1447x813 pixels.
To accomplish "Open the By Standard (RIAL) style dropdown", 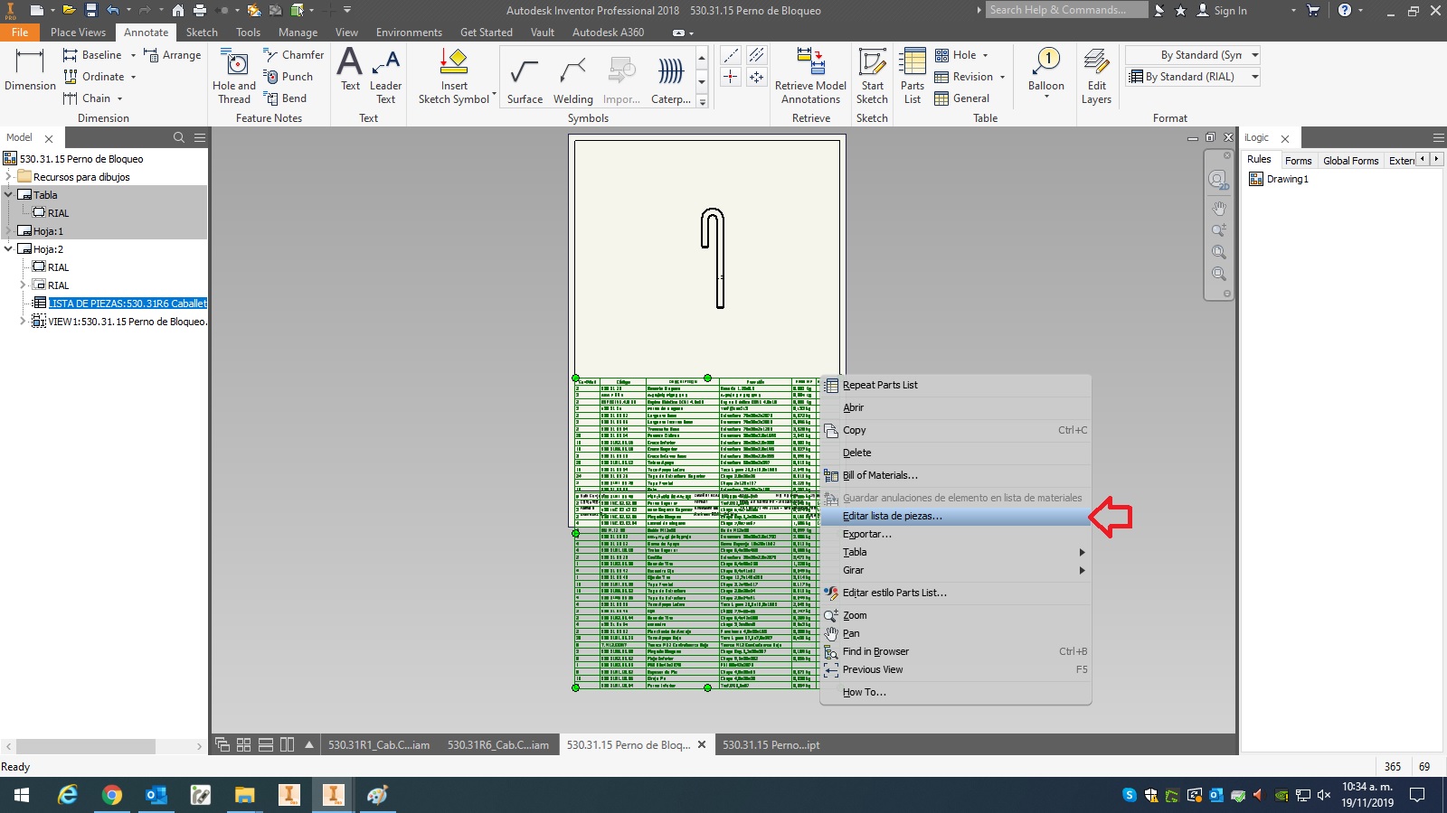I will click(x=1255, y=77).
